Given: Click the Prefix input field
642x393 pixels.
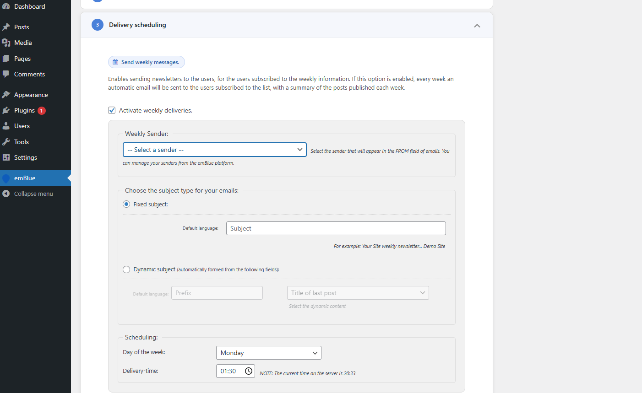Looking at the screenshot, I should [x=217, y=293].
